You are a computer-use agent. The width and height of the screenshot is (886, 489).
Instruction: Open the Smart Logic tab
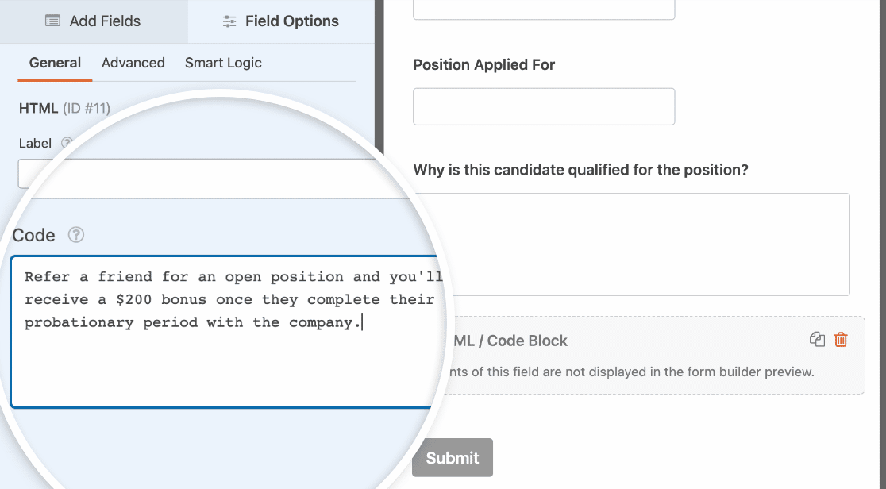pos(223,63)
